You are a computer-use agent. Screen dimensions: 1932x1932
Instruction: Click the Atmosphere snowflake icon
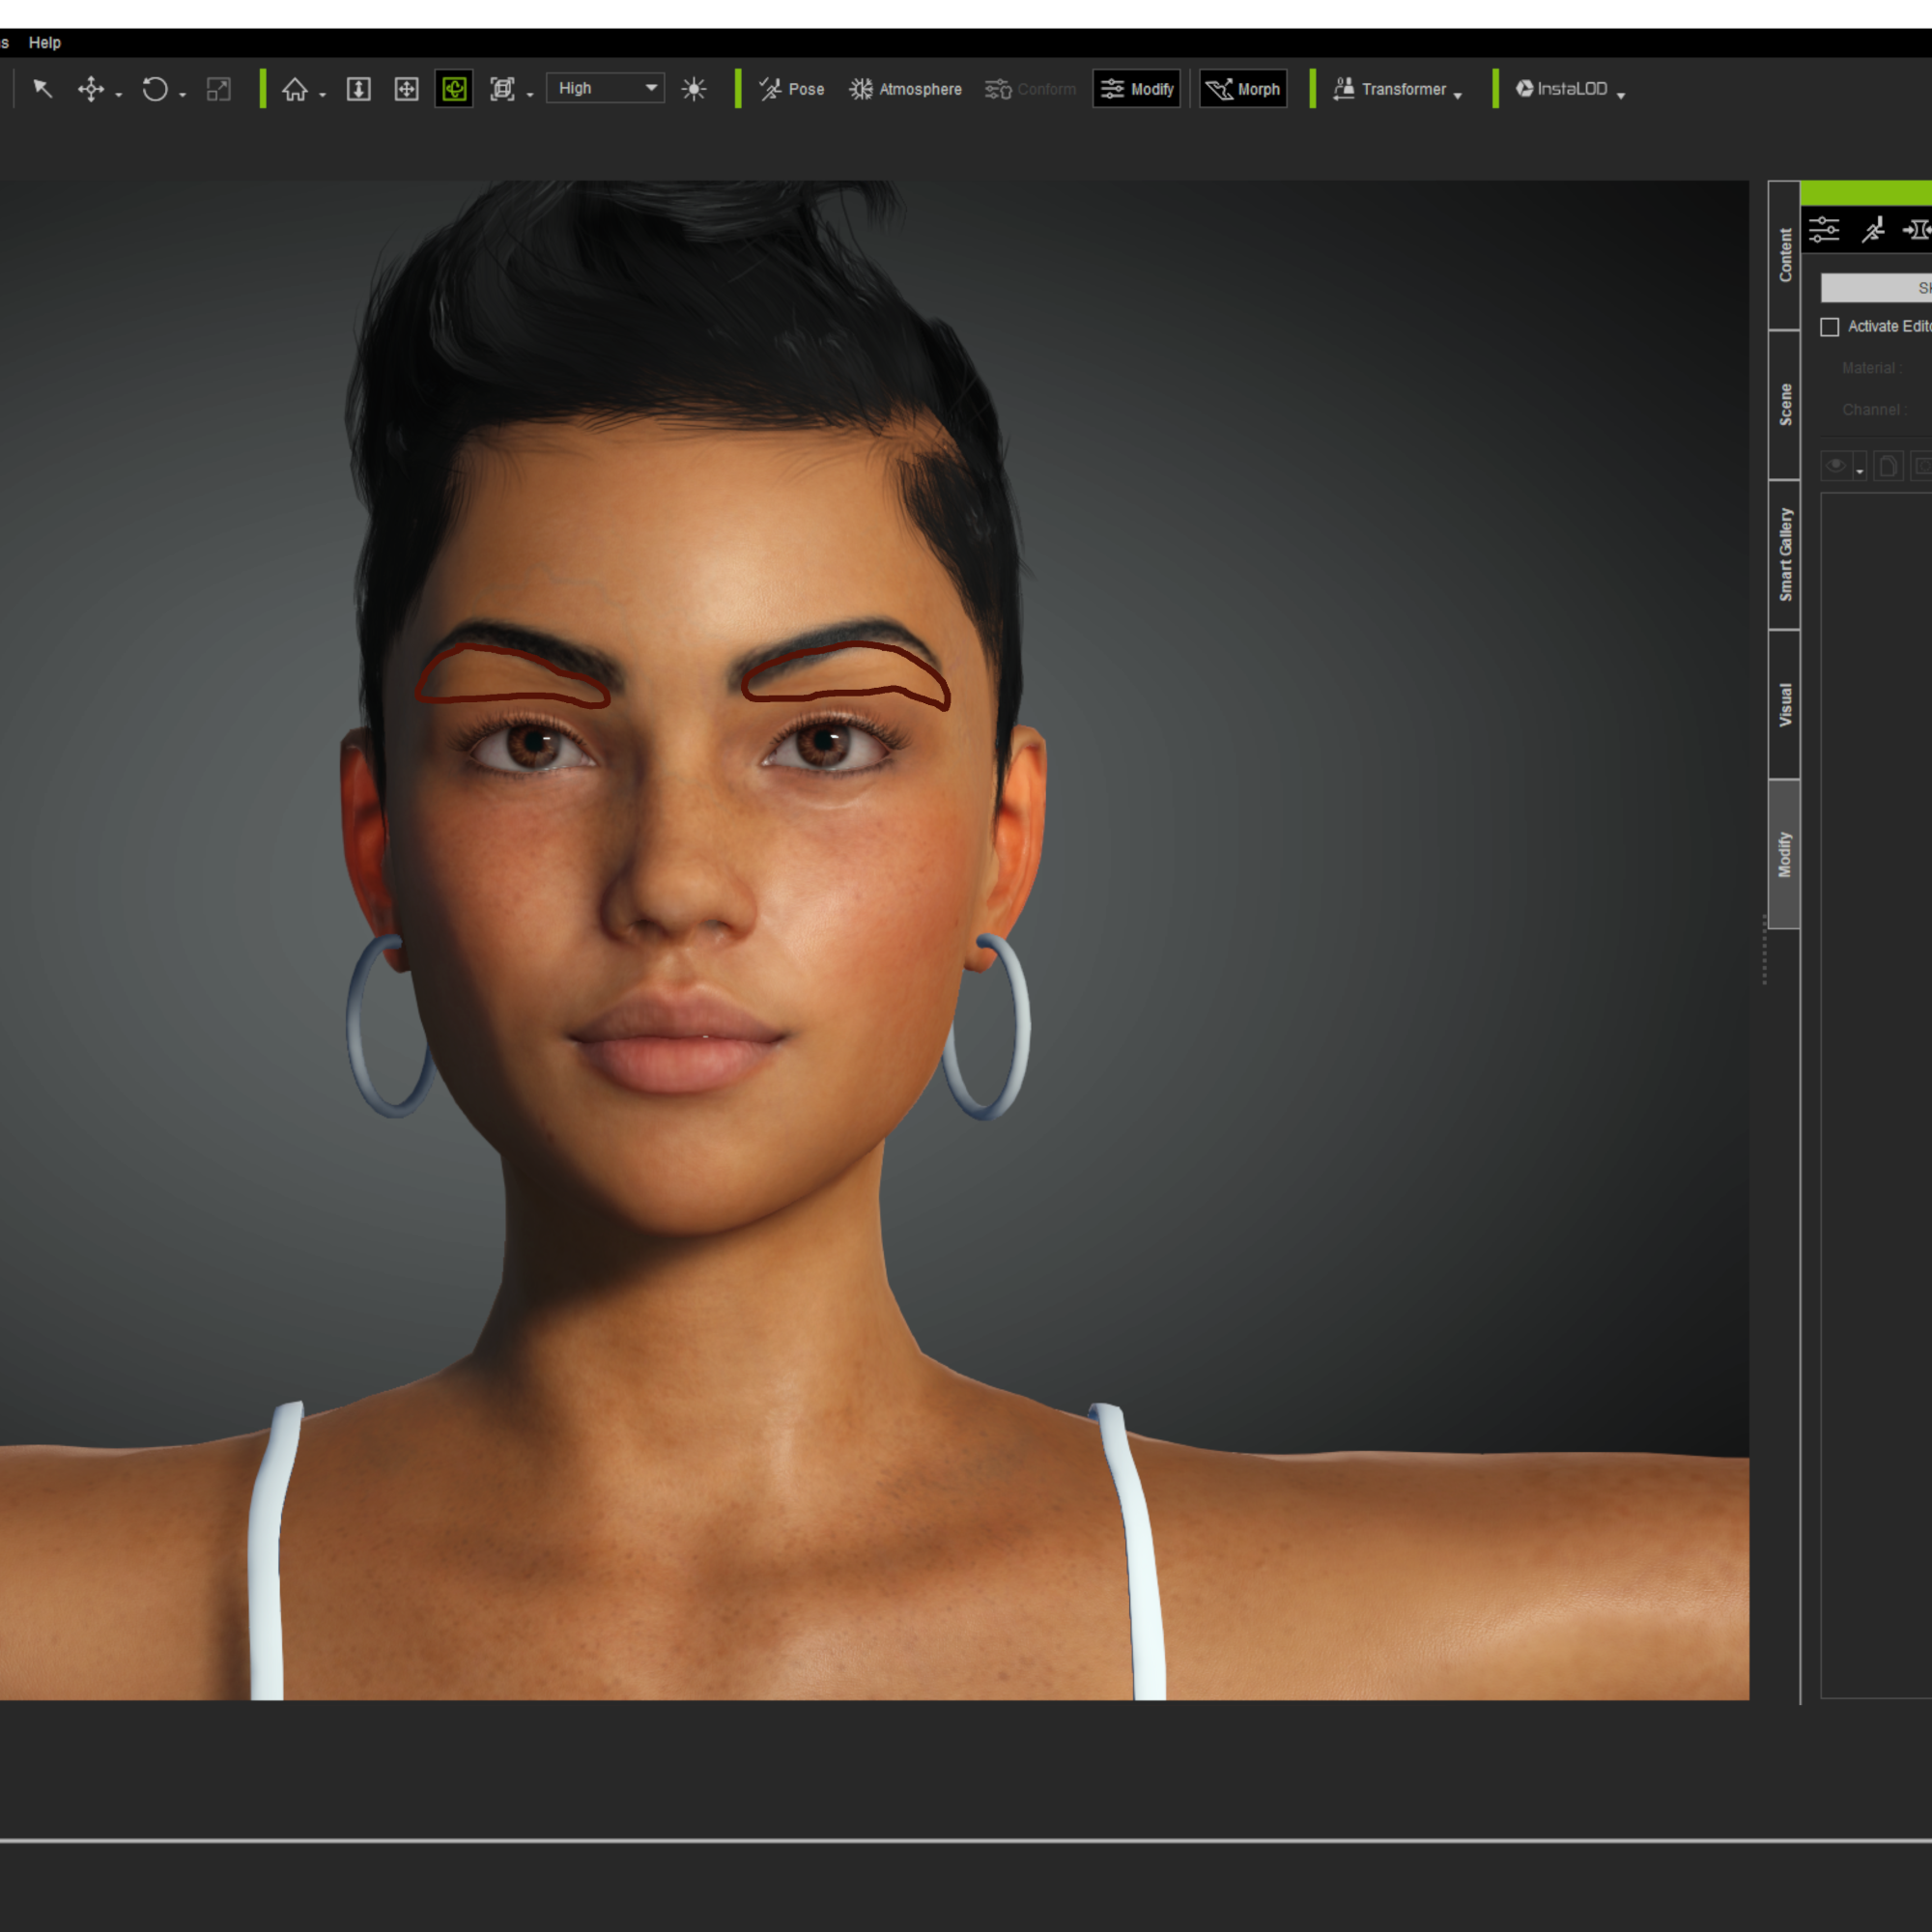pyautogui.click(x=861, y=89)
